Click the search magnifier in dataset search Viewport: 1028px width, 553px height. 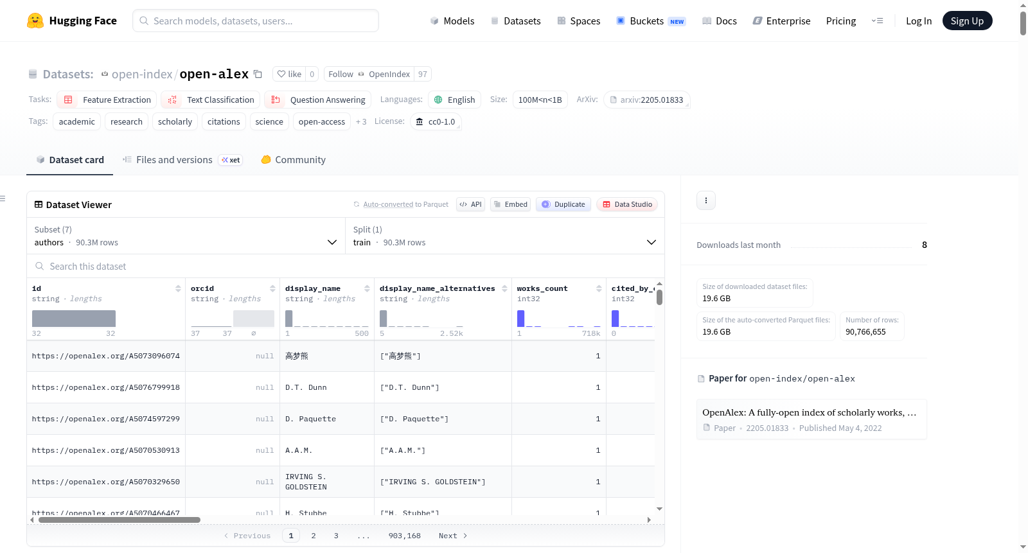tap(40, 266)
